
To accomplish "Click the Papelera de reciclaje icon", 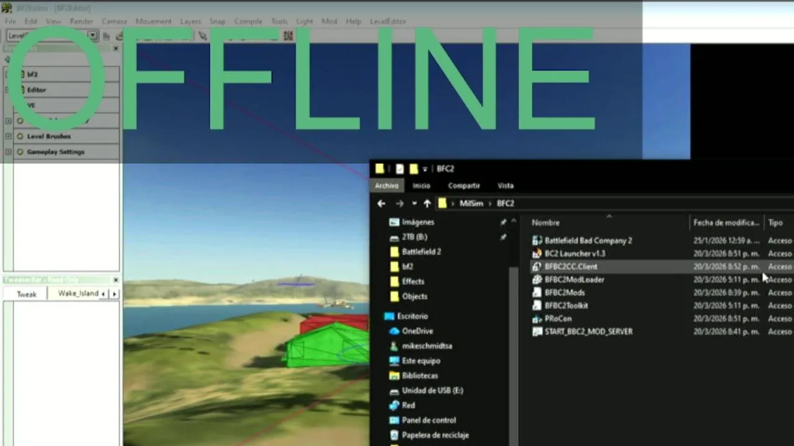I will tap(394, 435).
